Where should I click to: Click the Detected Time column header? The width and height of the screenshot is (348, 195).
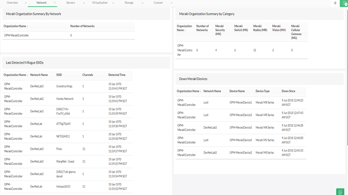(x=117, y=75)
